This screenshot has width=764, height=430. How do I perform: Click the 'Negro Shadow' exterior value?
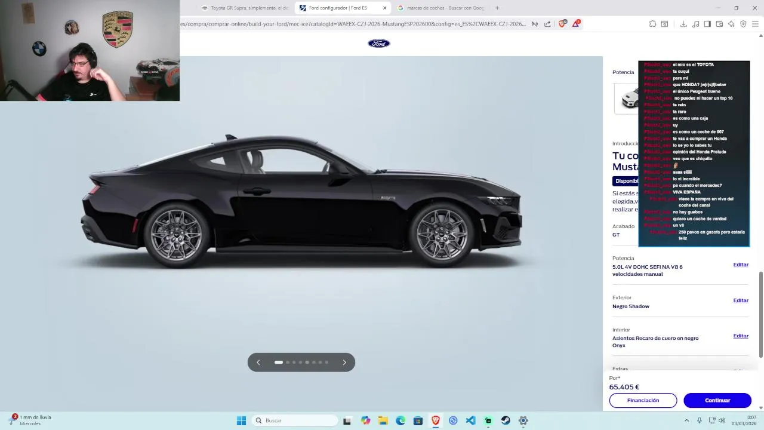(x=631, y=306)
